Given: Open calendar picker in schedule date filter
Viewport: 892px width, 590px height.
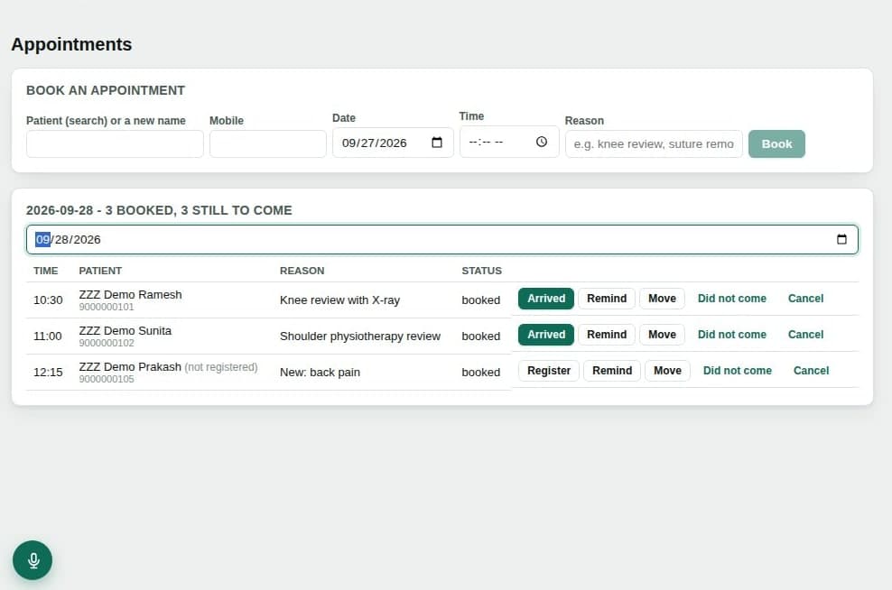Looking at the screenshot, I should (841, 239).
